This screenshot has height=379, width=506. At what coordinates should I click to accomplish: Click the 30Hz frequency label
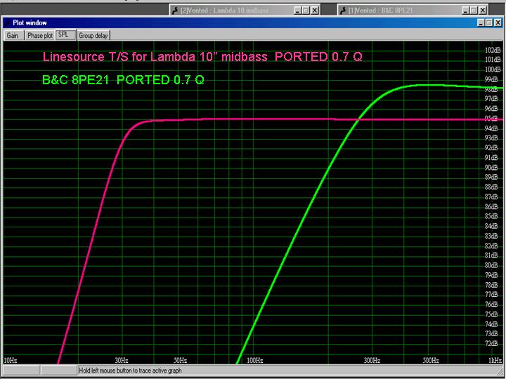122,360
